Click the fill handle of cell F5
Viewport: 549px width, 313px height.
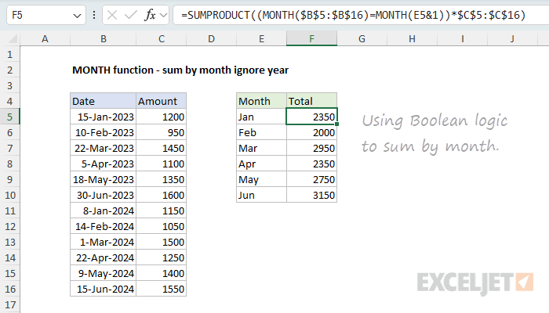click(x=336, y=124)
